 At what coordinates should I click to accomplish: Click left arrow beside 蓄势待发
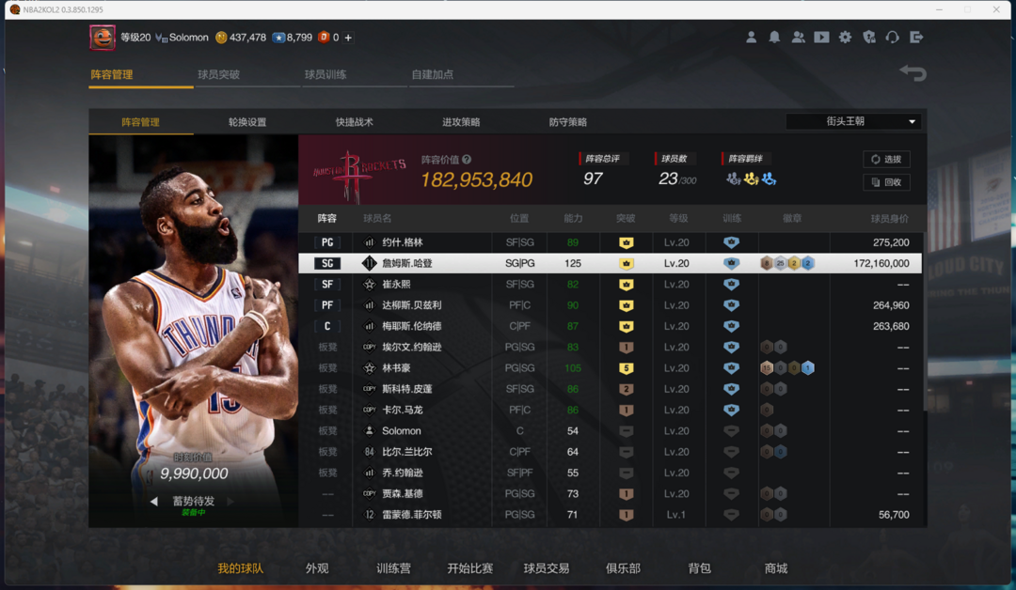pyautogui.click(x=154, y=502)
